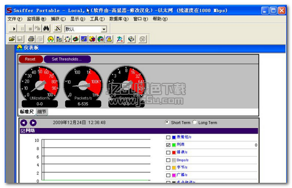Viewport: 292px width, 188px height.
Task: Open the Dashboard gauge toolbar icon
Action: (x=50, y=39)
